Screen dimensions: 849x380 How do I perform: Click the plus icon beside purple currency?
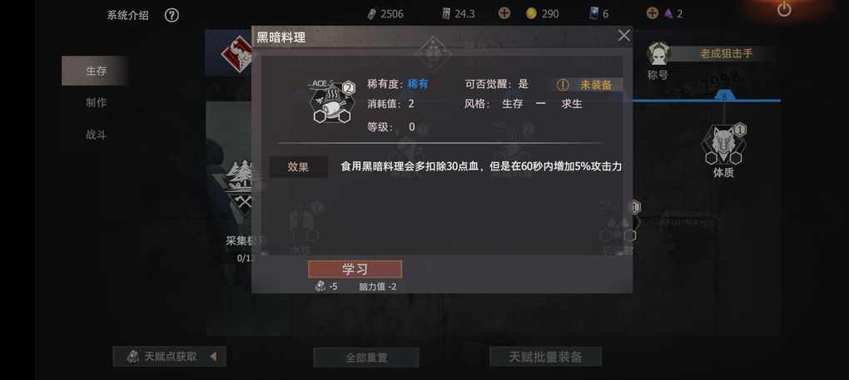[653, 13]
